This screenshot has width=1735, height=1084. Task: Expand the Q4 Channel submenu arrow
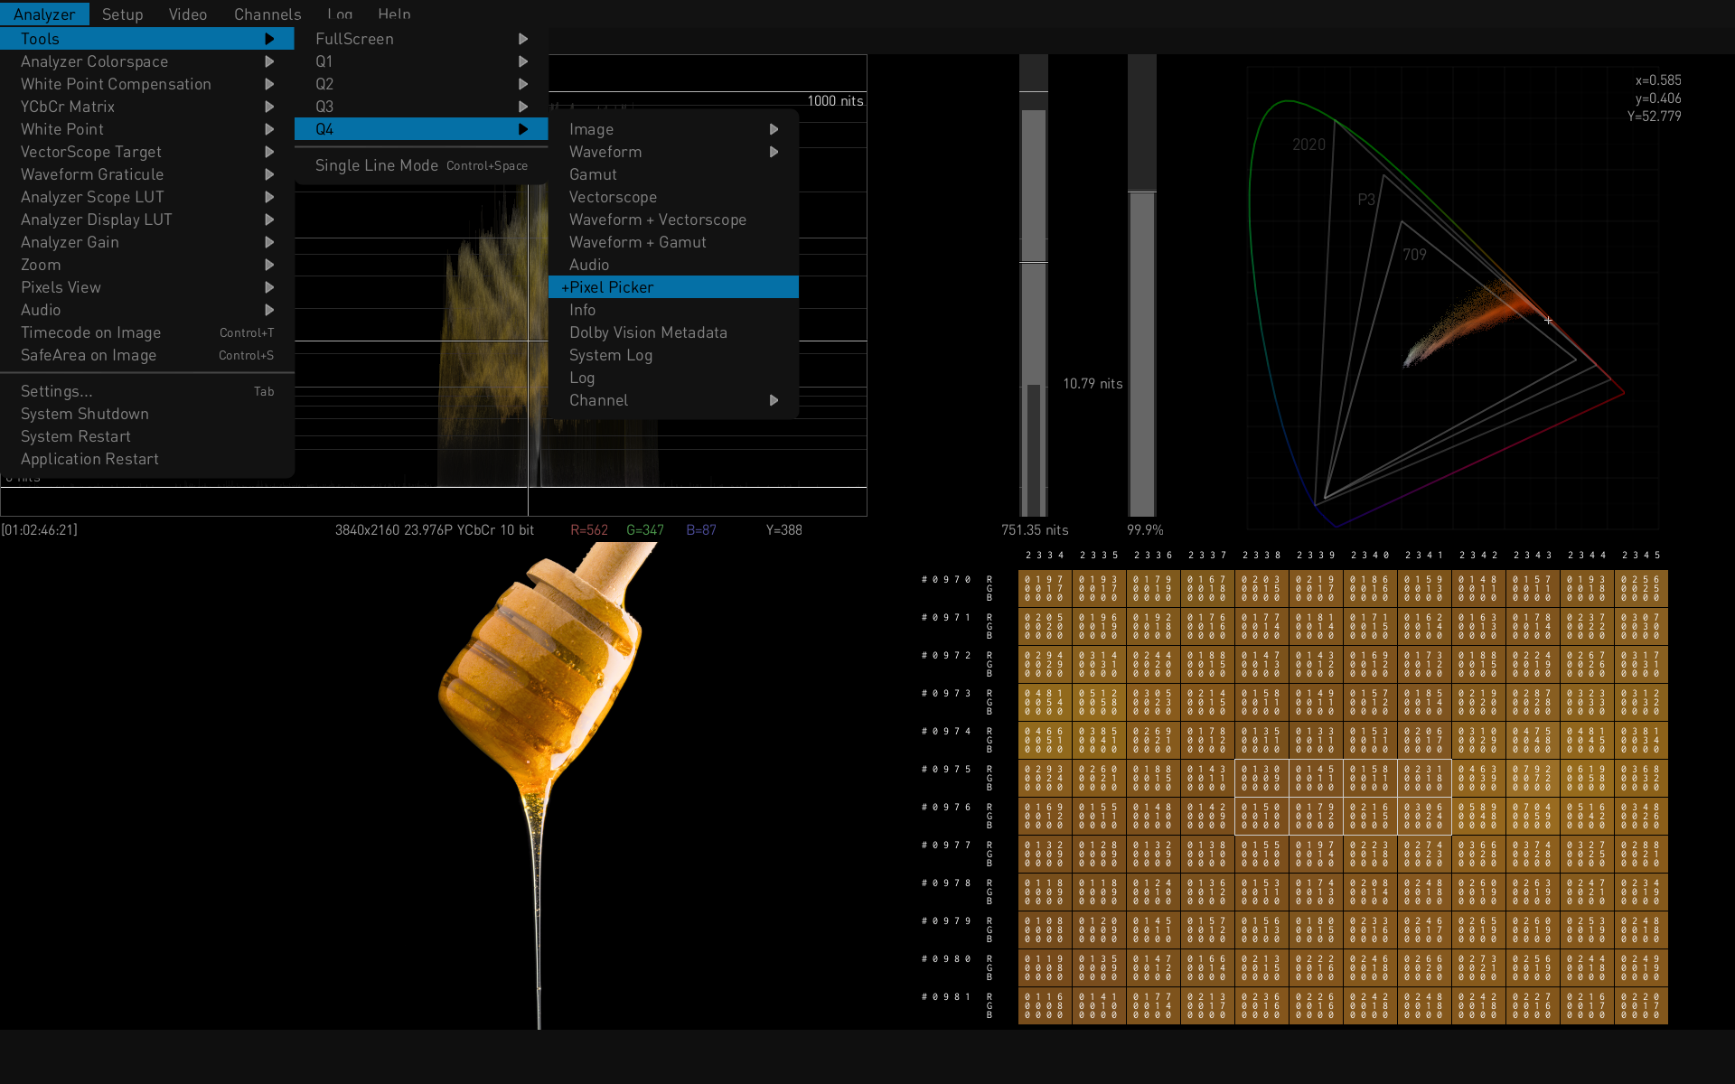pos(774,400)
